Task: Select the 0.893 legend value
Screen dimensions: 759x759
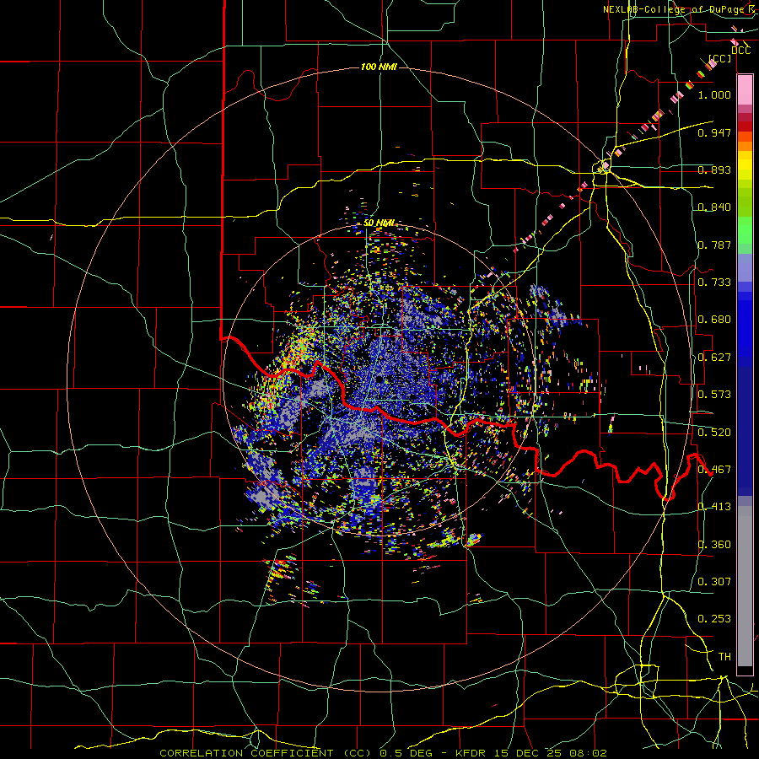Action: (714, 170)
